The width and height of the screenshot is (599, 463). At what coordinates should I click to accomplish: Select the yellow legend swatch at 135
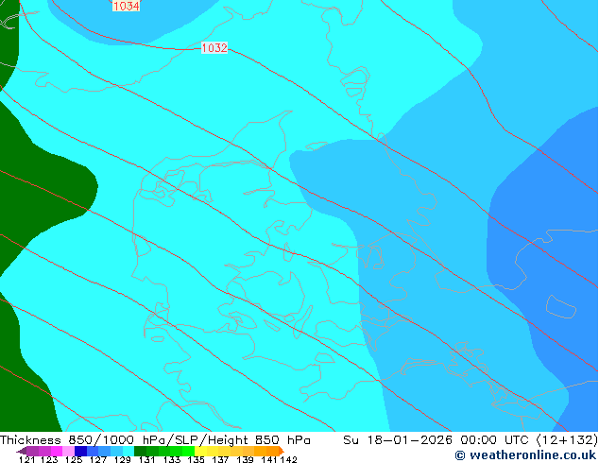[x=200, y=451]
